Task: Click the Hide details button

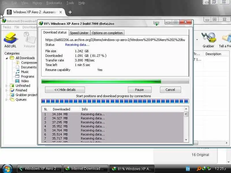Action: point(65,90)
